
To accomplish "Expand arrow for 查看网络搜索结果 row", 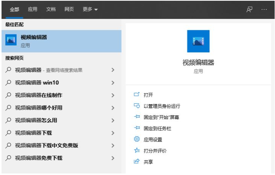I will pos(113,70).
